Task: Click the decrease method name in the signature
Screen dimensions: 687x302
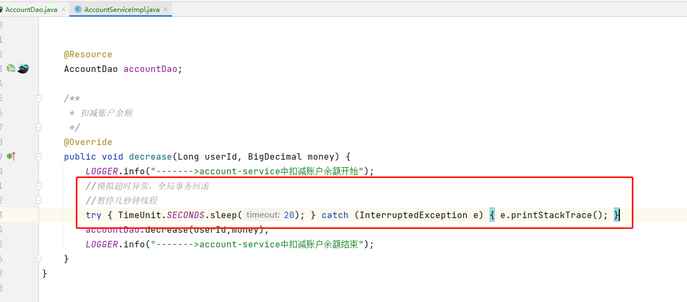Action: (151, 157)
